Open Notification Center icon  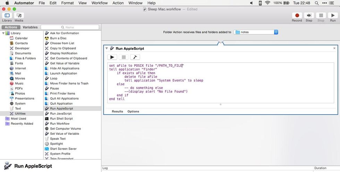(x=331, y=3)
